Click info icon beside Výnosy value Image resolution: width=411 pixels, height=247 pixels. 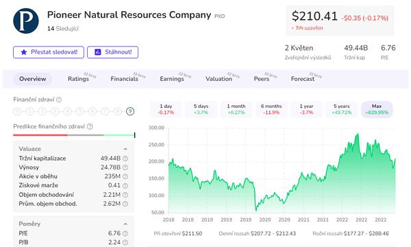click(125, 167)
